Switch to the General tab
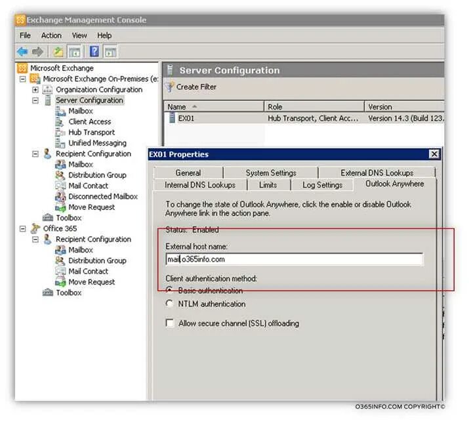 188,173
